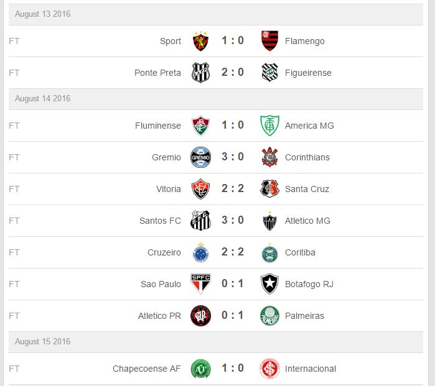Open the Atletico PR 0:1 score
Image resolution: width=435 pixels, height=386 pixels.
point(233,315)
